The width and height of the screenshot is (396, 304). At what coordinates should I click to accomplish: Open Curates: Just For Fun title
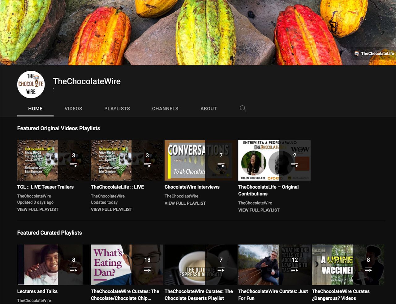273,294
